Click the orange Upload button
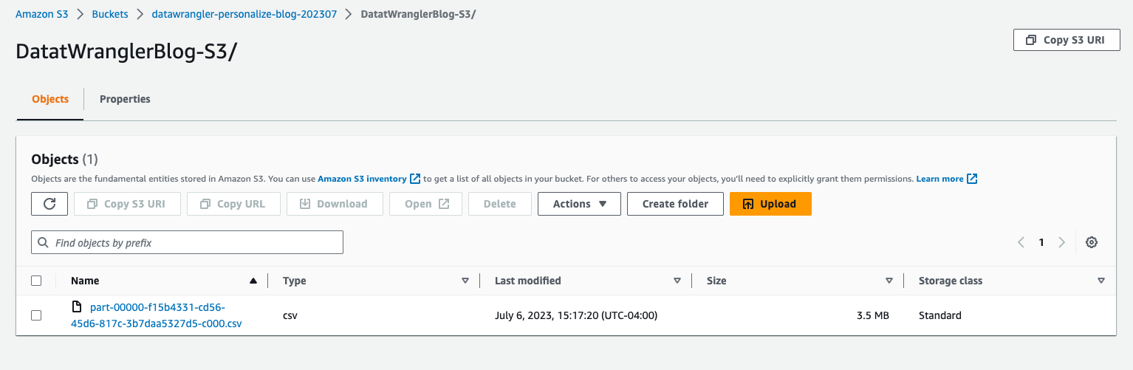 pyautogui.click(x=770, y=204)
